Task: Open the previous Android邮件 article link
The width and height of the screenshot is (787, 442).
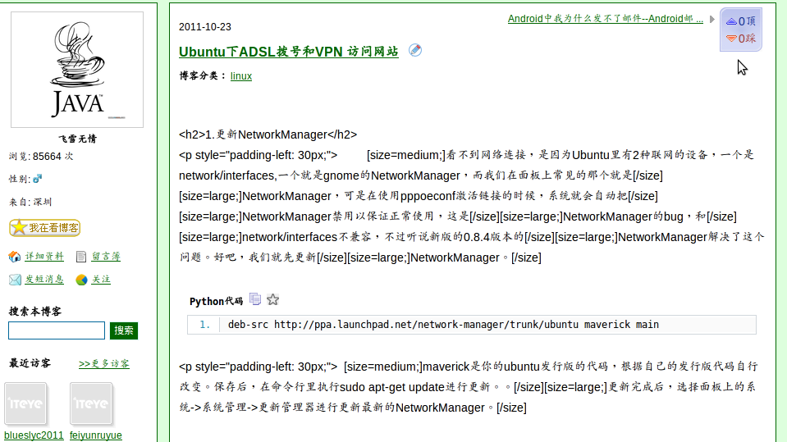Action: pyautogui.click(x=606, y=19)
